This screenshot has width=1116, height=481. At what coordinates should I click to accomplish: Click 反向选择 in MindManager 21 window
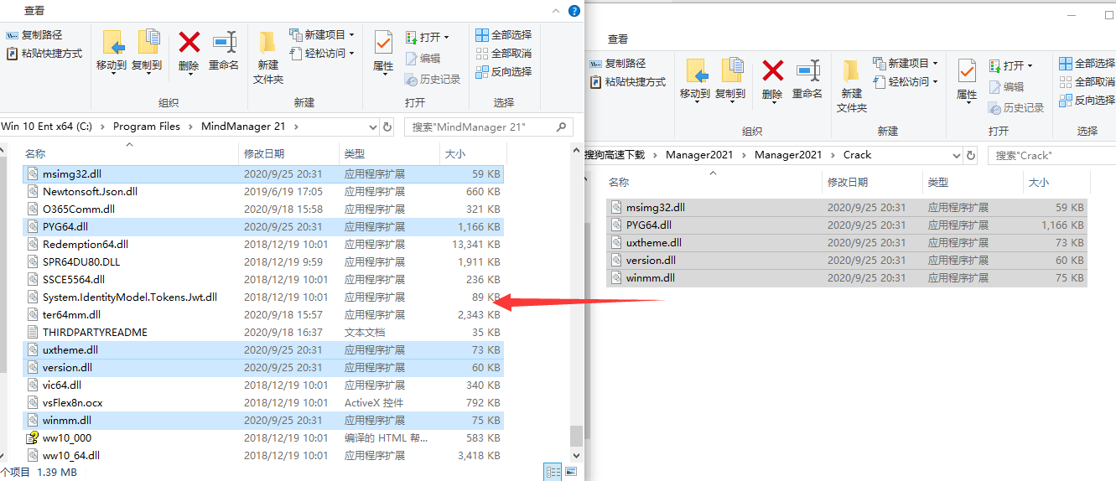(504, 72)
